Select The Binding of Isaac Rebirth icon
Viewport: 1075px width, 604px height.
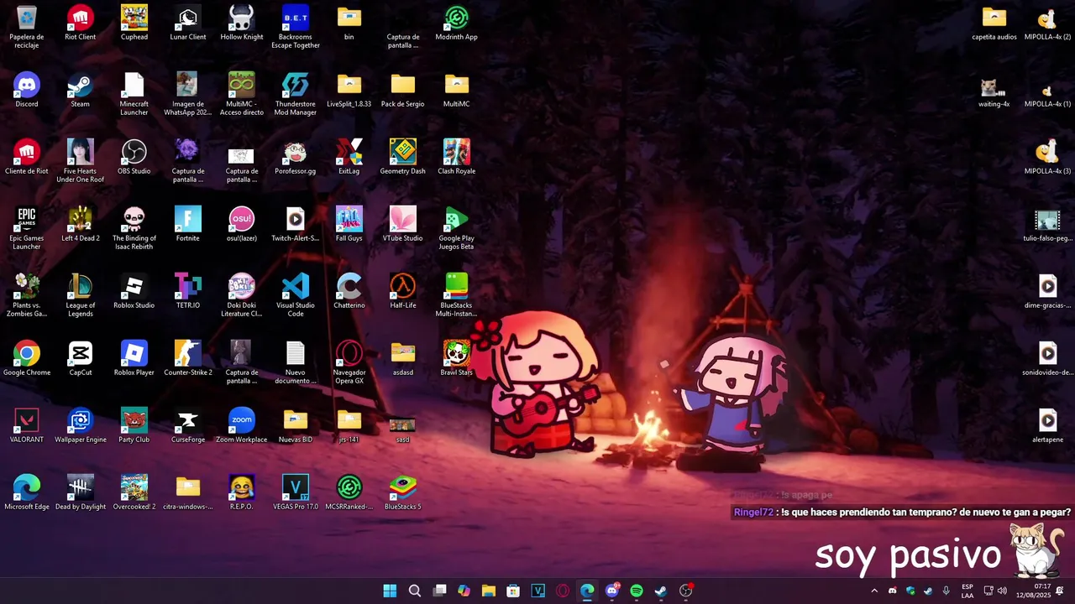tap(134, 228)
